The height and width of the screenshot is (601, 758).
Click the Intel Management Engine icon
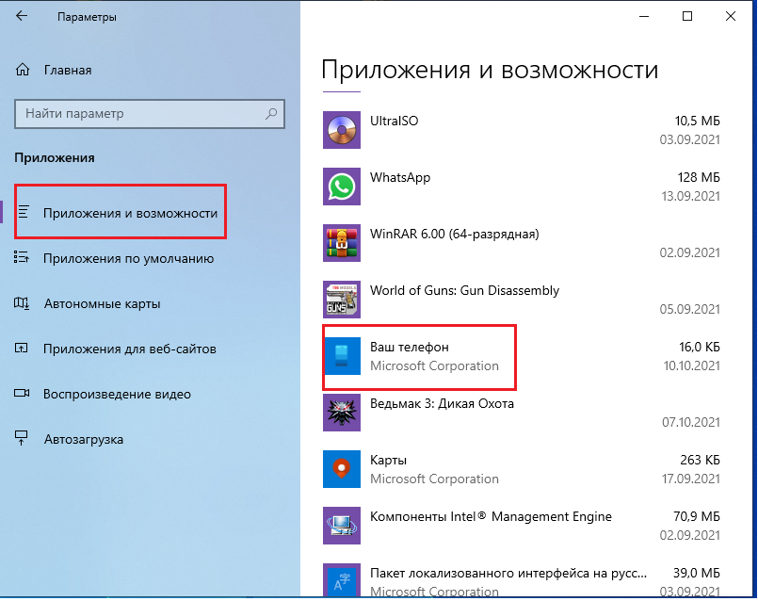pos(341,526)
